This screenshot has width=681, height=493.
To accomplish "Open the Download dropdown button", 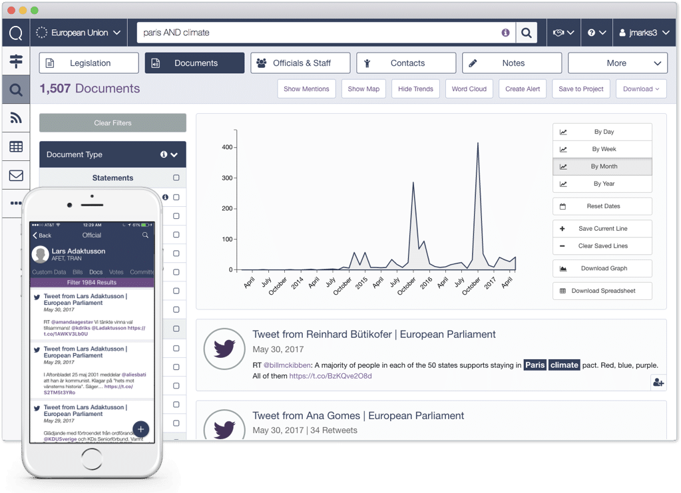I will [x=641, y=89].
